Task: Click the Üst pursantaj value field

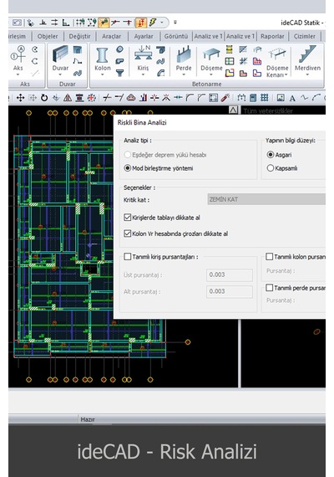Action: click(x=230, y=274)
